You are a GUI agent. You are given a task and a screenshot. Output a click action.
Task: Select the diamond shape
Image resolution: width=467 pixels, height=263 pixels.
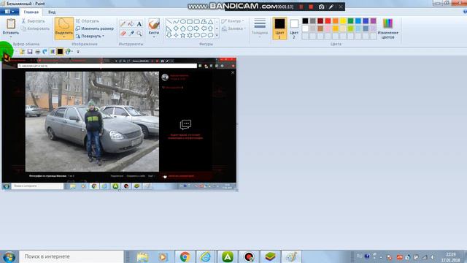click(176, 28)
